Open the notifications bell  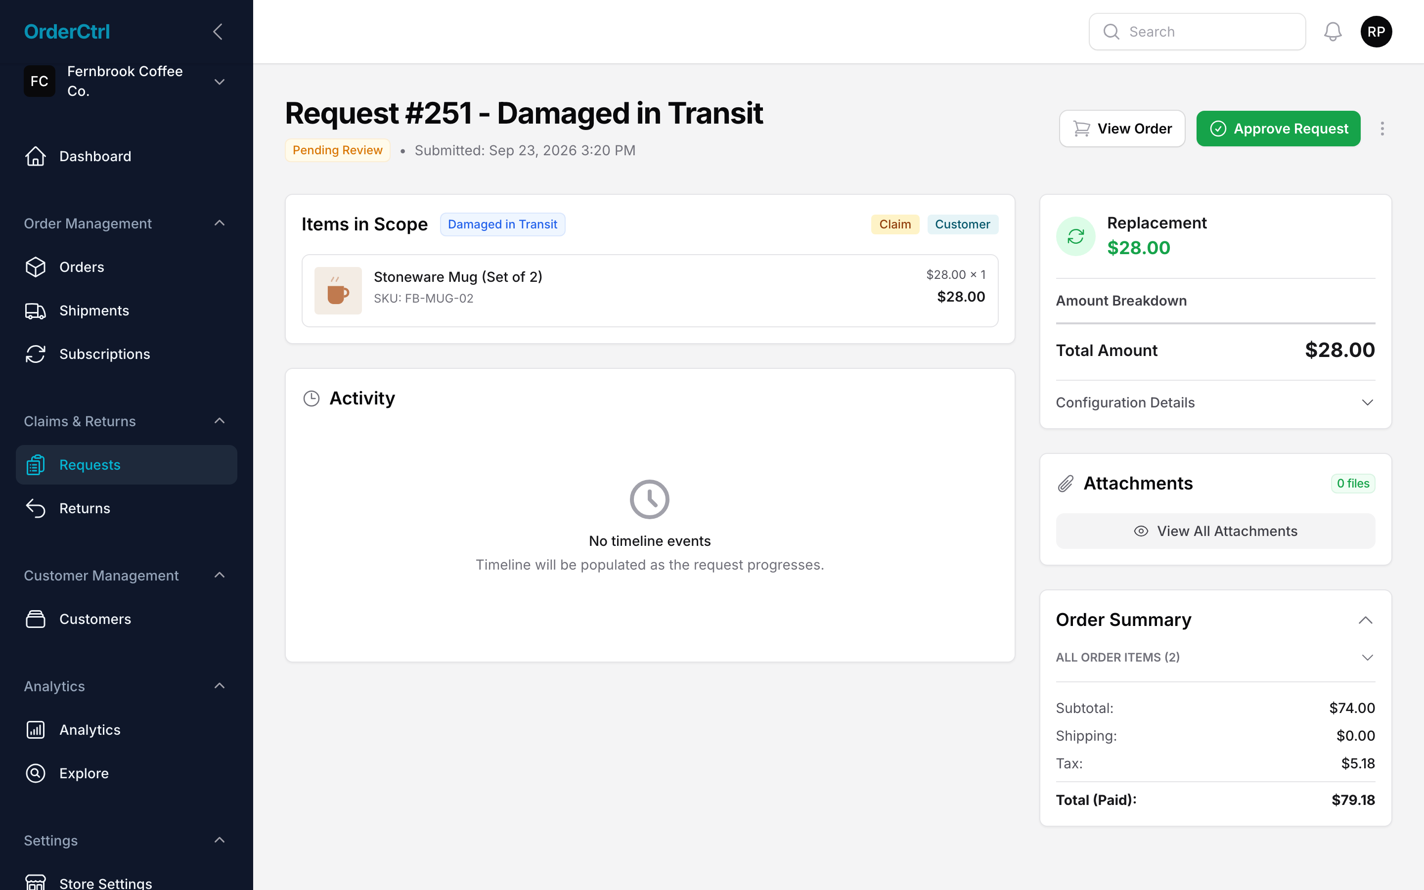click(1333, 32)
